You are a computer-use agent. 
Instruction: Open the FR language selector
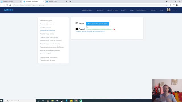[175, 10]
